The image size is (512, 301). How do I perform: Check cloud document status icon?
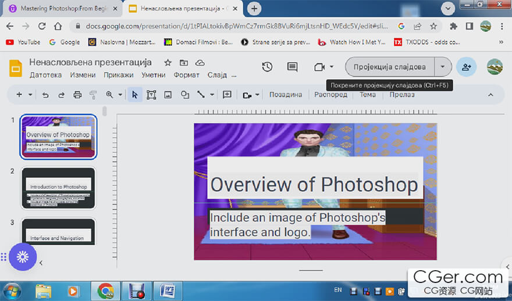[x=200, y=63]
